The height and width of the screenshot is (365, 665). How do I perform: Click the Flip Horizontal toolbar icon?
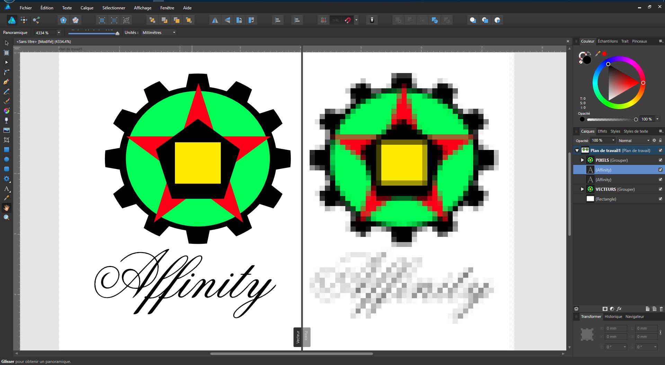click(215, 20)
